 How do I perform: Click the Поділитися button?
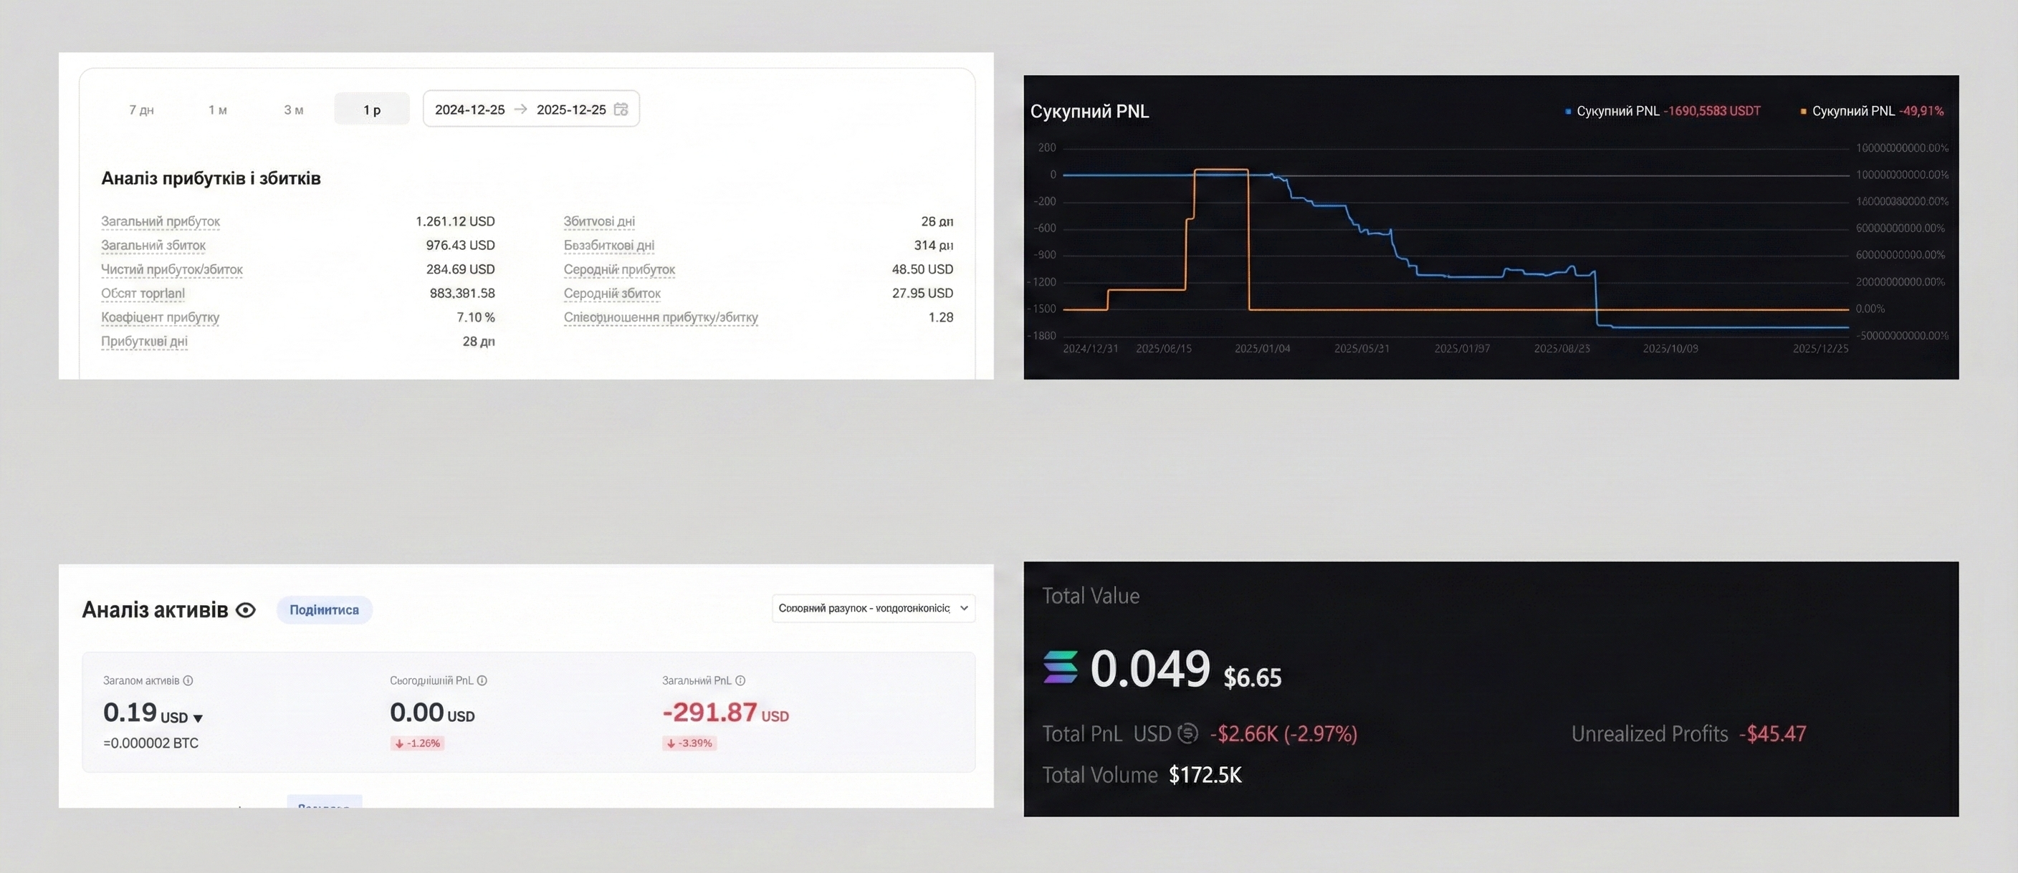[323, 610]
